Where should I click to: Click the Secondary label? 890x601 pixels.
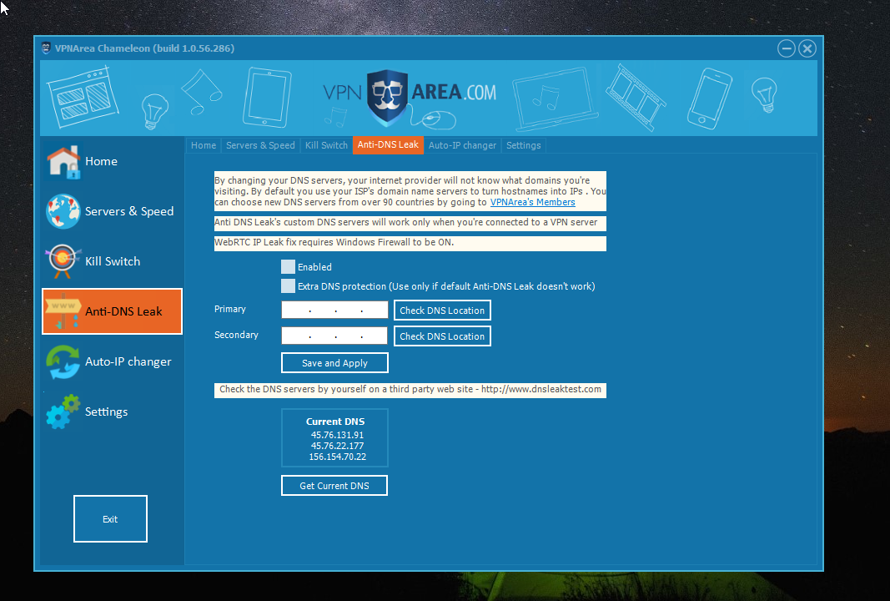236,336
